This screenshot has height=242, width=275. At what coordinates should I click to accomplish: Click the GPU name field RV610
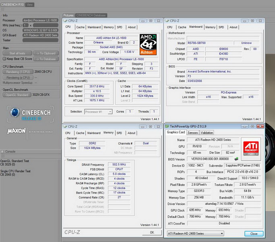coord(197,146)
